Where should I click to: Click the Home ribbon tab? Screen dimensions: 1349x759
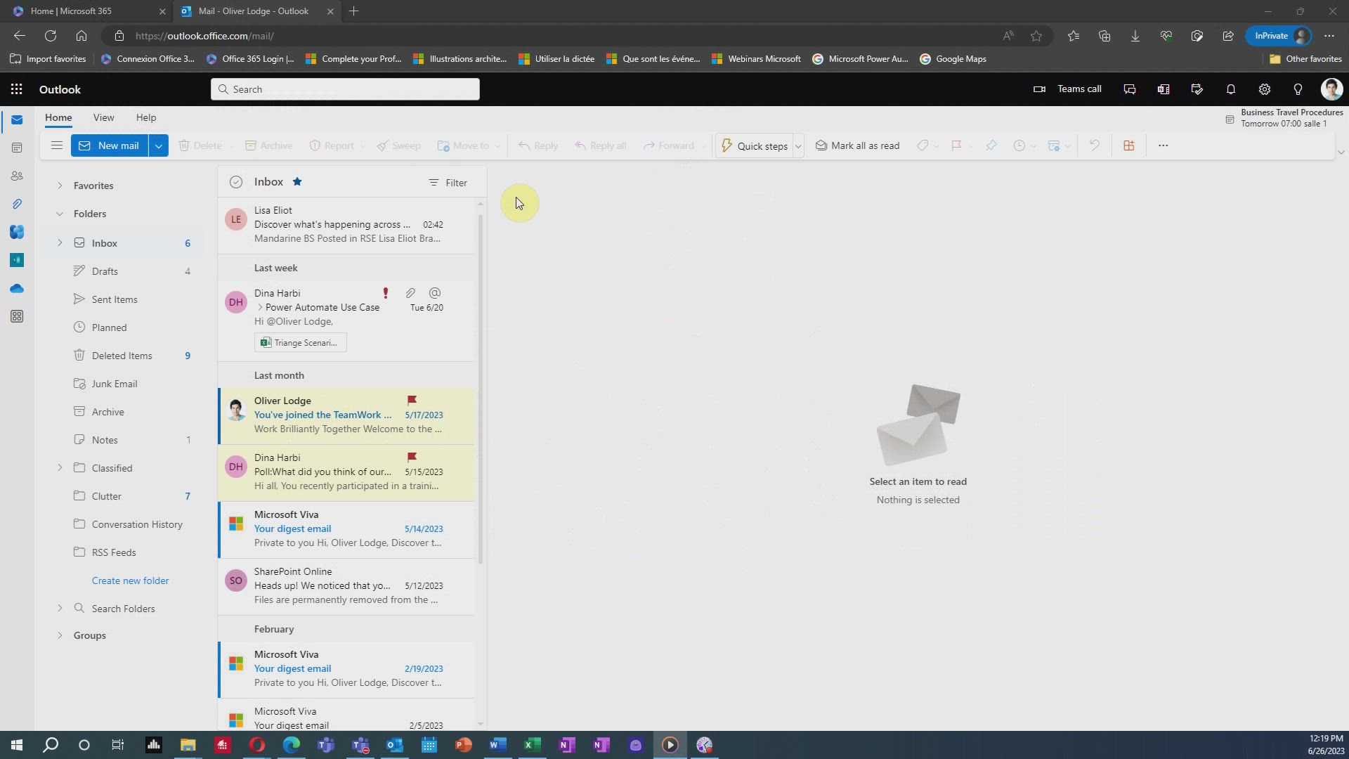point(58,116)
